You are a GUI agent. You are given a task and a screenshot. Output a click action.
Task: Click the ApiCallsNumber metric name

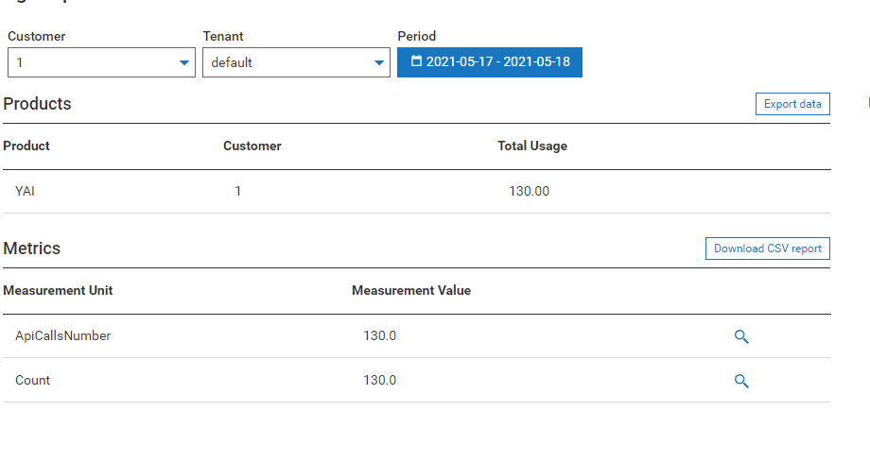[x=62, y=335]
